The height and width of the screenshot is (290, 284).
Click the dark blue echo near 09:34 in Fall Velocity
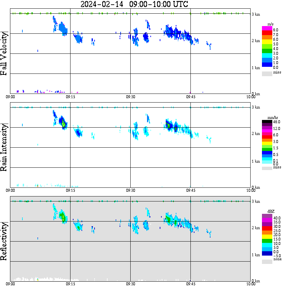[x=146, y=37]
